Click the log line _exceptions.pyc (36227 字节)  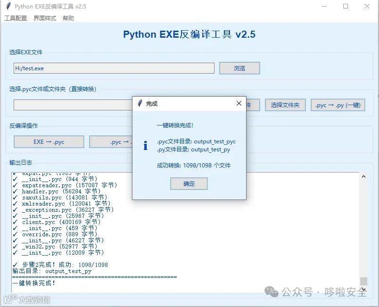click(x=64, y=209)
